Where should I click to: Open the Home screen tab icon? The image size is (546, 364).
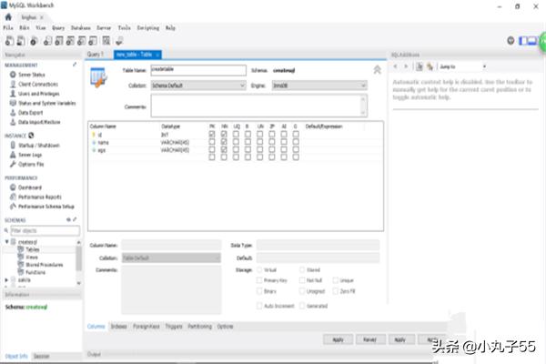click(x=8, y=17)
